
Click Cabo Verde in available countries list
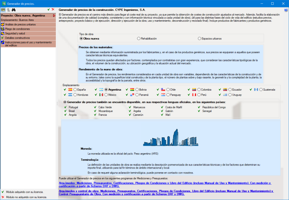105,107
